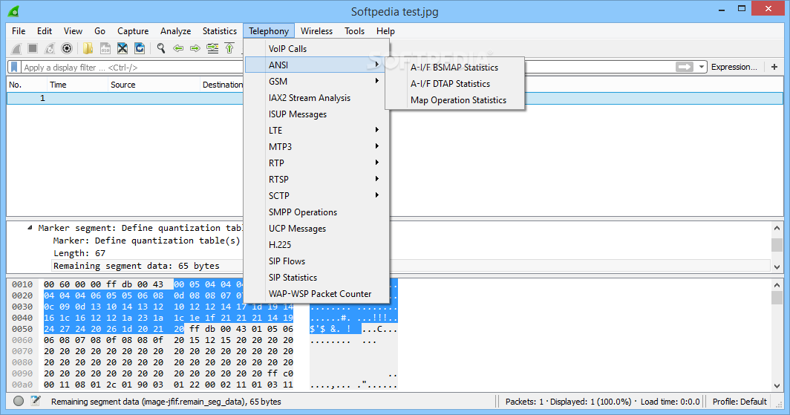Sort by the Source column header
The height and width of the screenshot is (415, 790).
point(154,85)
